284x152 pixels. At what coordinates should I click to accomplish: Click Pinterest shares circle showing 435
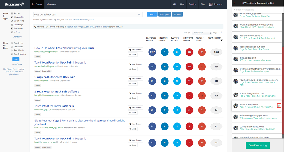[189, 67]
